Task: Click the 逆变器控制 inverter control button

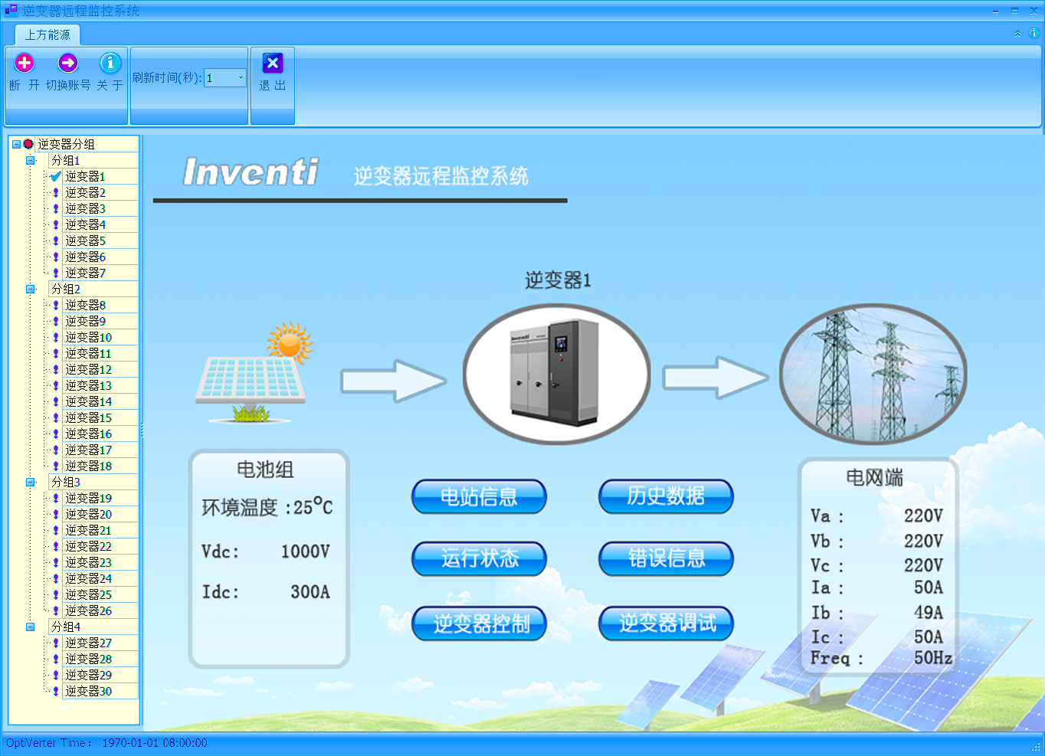Action: [479, 623]
